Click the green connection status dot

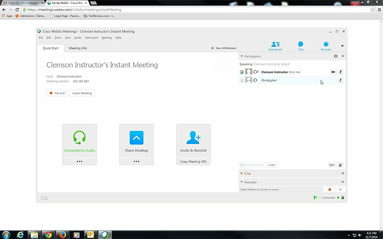pos(338,197)
